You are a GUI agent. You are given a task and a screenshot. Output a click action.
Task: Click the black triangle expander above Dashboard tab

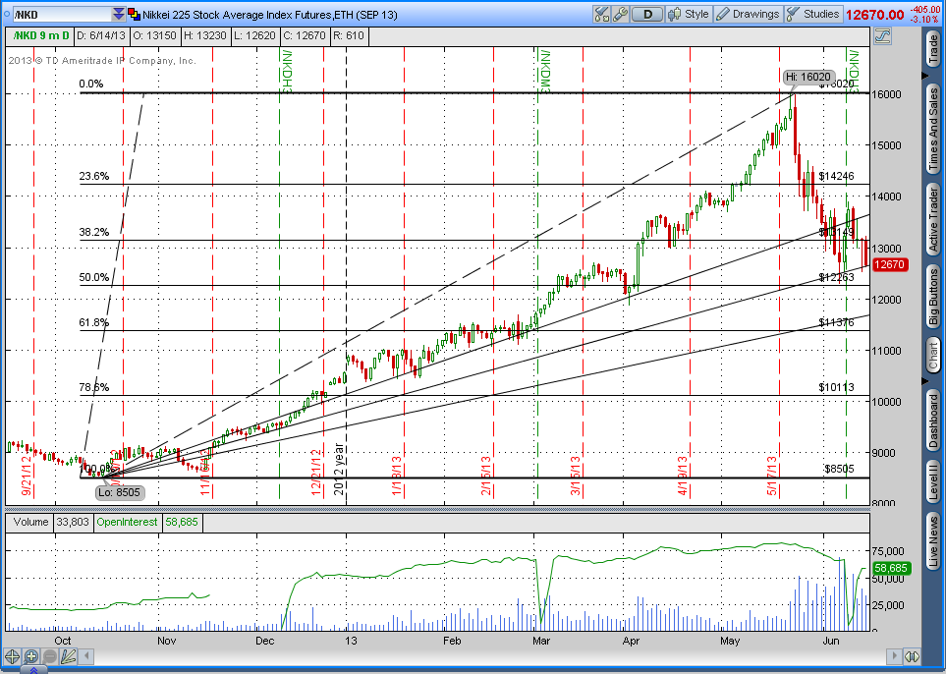(925, 381)
